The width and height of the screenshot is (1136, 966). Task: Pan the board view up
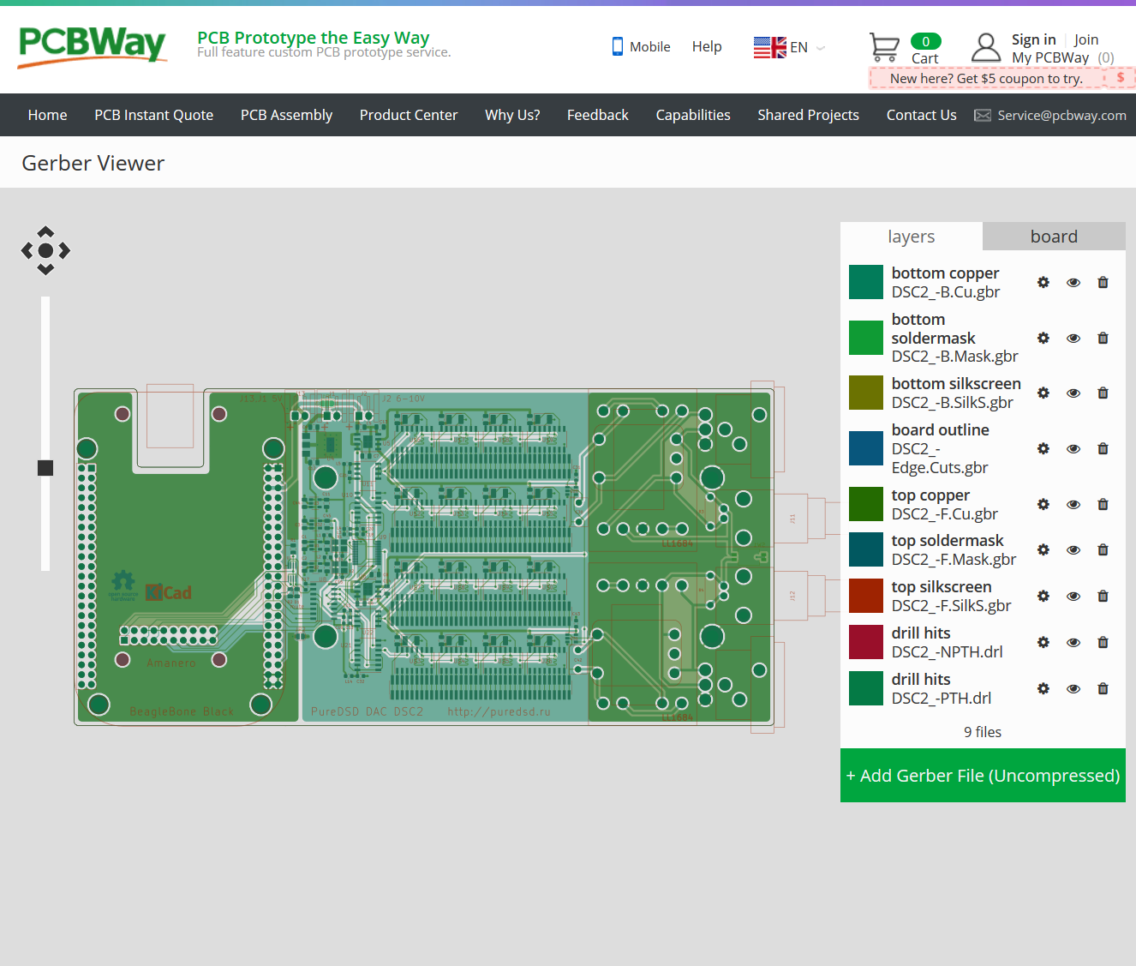(45, 231)
